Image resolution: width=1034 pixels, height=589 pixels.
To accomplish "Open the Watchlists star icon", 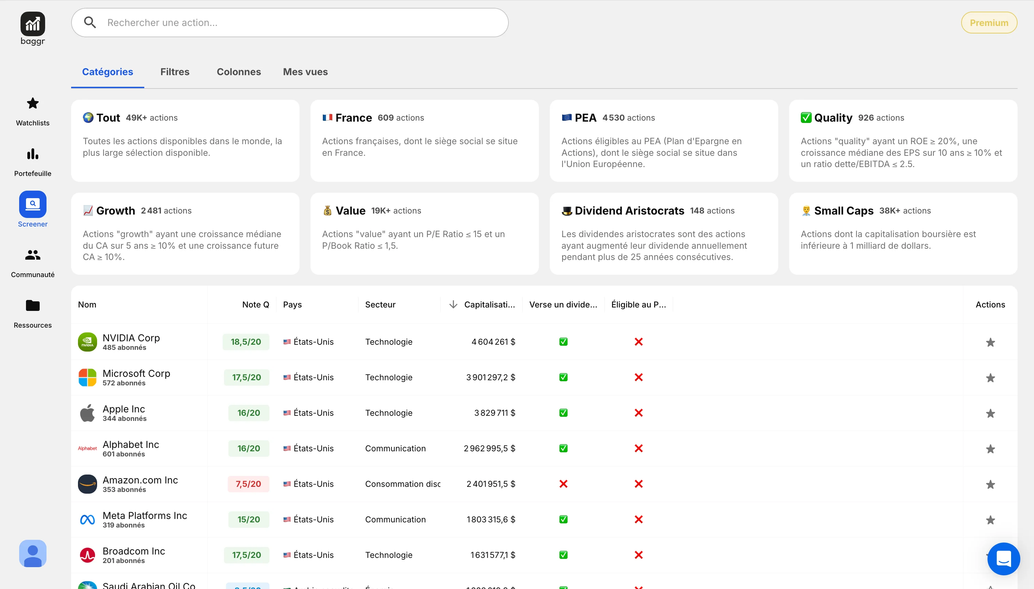I will [x=32, y=104].
